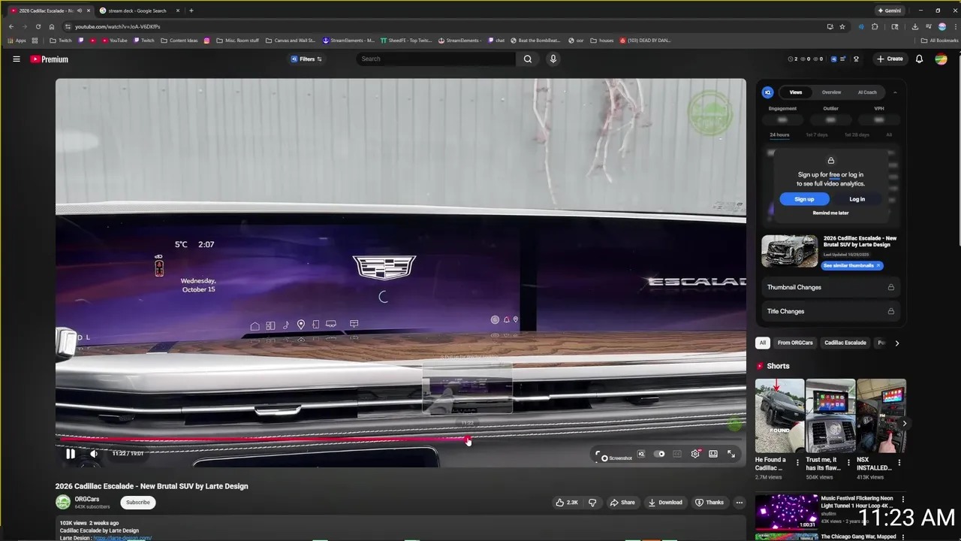Click the Log in button
Viewport: 961px width, 541px height.
pos(857,199)
